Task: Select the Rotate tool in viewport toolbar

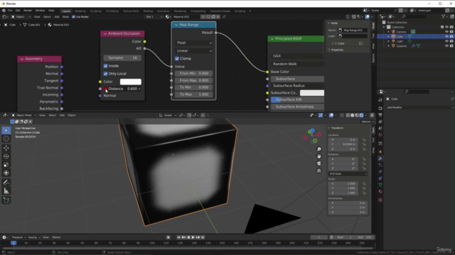Action: click(x=6, y=157)
